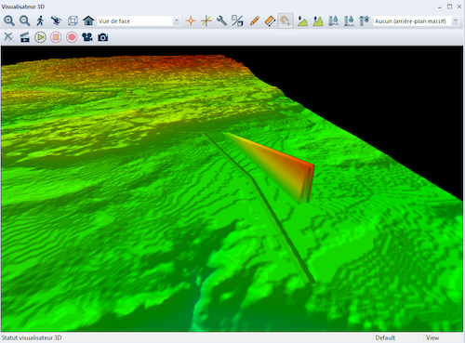Play the fly-through with green play button
This screenshot has width=465, height=343.
click(40, 37)
